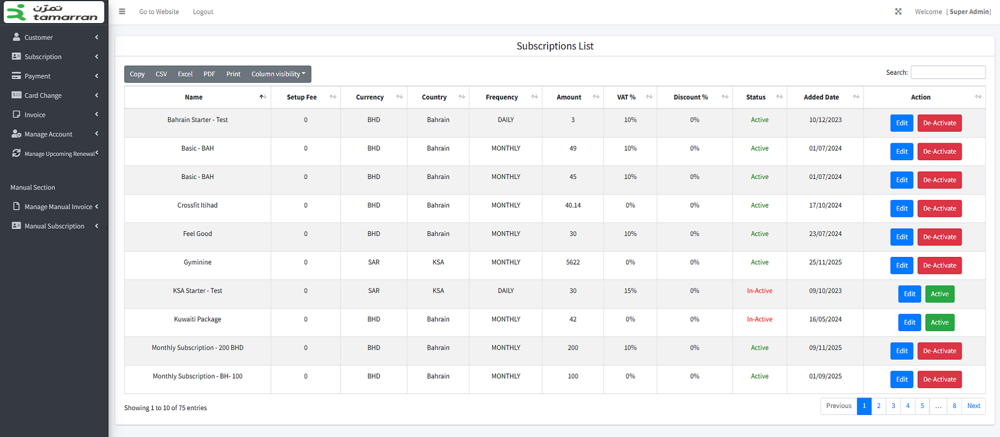Click the Tamarran logo
The image size is (1000, 437).
[54, 12]
